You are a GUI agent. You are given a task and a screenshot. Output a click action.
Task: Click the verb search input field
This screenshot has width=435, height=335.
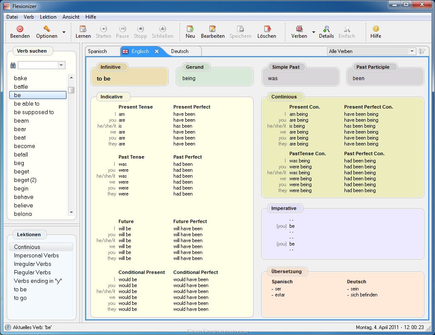click(x=38, y=65)
